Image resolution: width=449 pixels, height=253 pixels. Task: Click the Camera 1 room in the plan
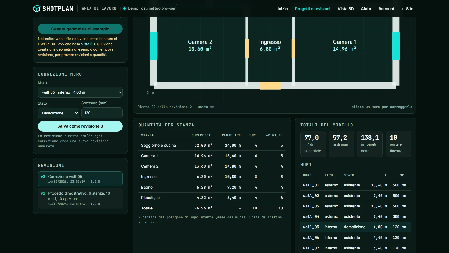point(344,45)
